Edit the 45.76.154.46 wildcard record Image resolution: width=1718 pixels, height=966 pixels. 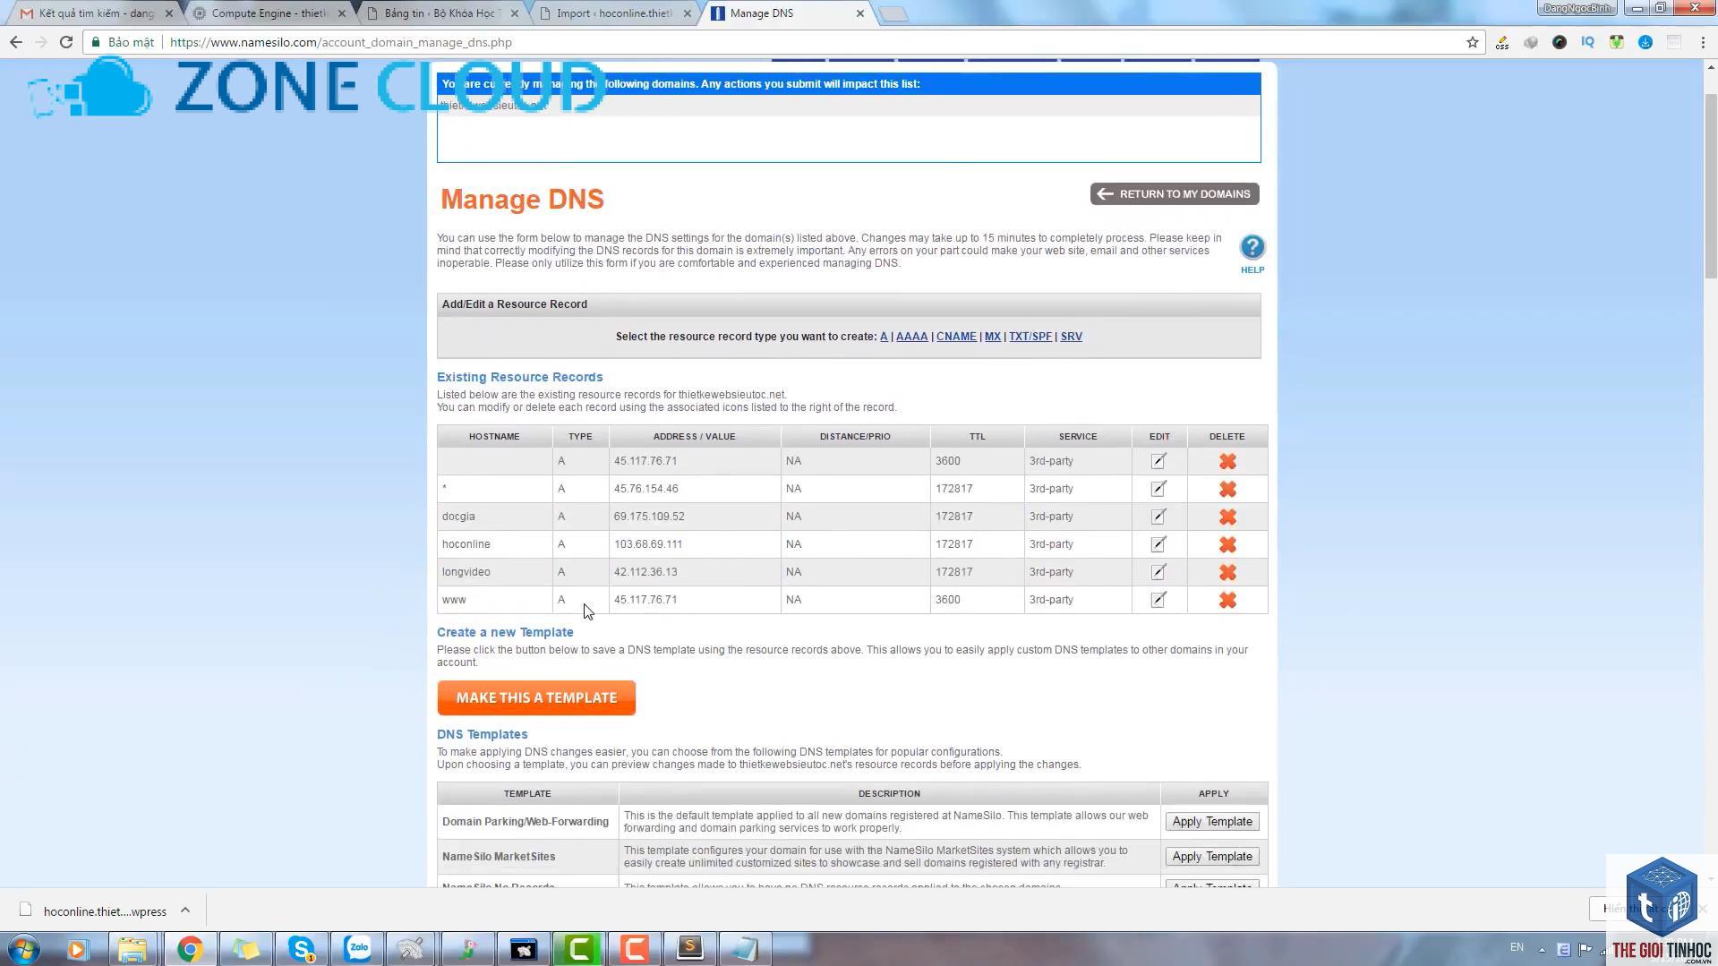(1158, 489)
